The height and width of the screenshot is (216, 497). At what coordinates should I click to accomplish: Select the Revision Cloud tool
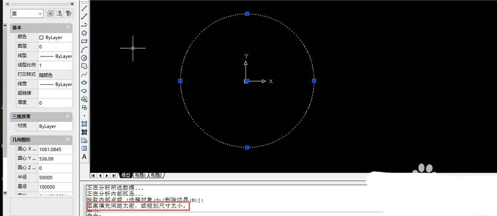[x=84, y=66]
